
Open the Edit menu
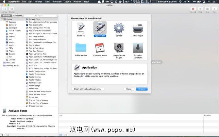30,2
